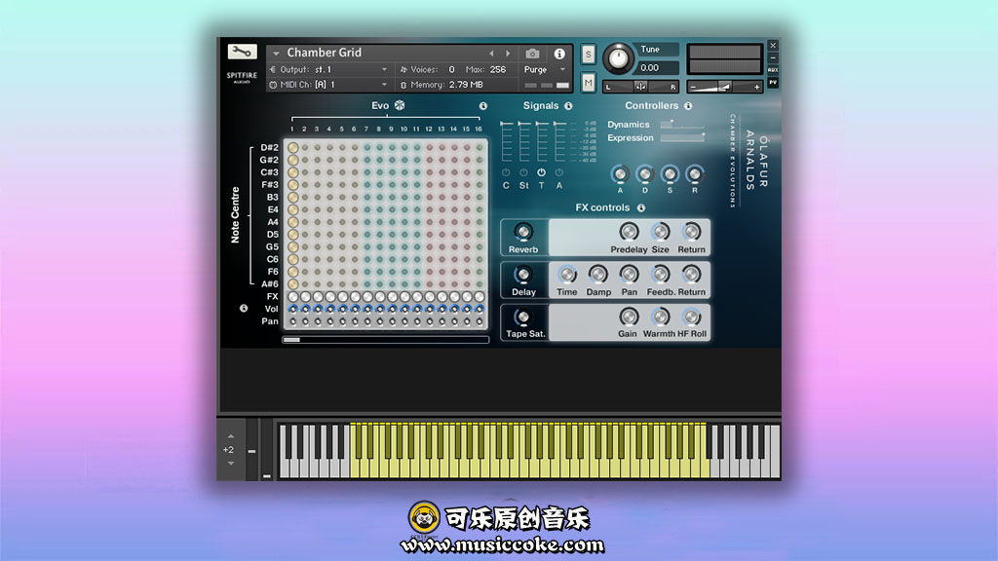
Task: Click the Tape Sat. amount knob
Action: [523, 317]
